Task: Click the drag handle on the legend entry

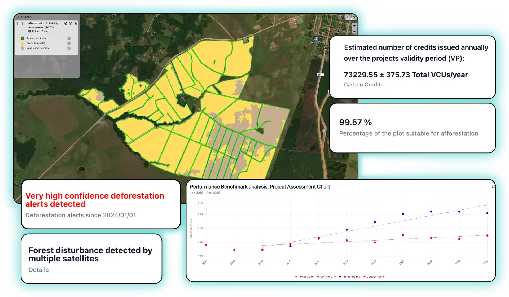Action: coord(17,24)
